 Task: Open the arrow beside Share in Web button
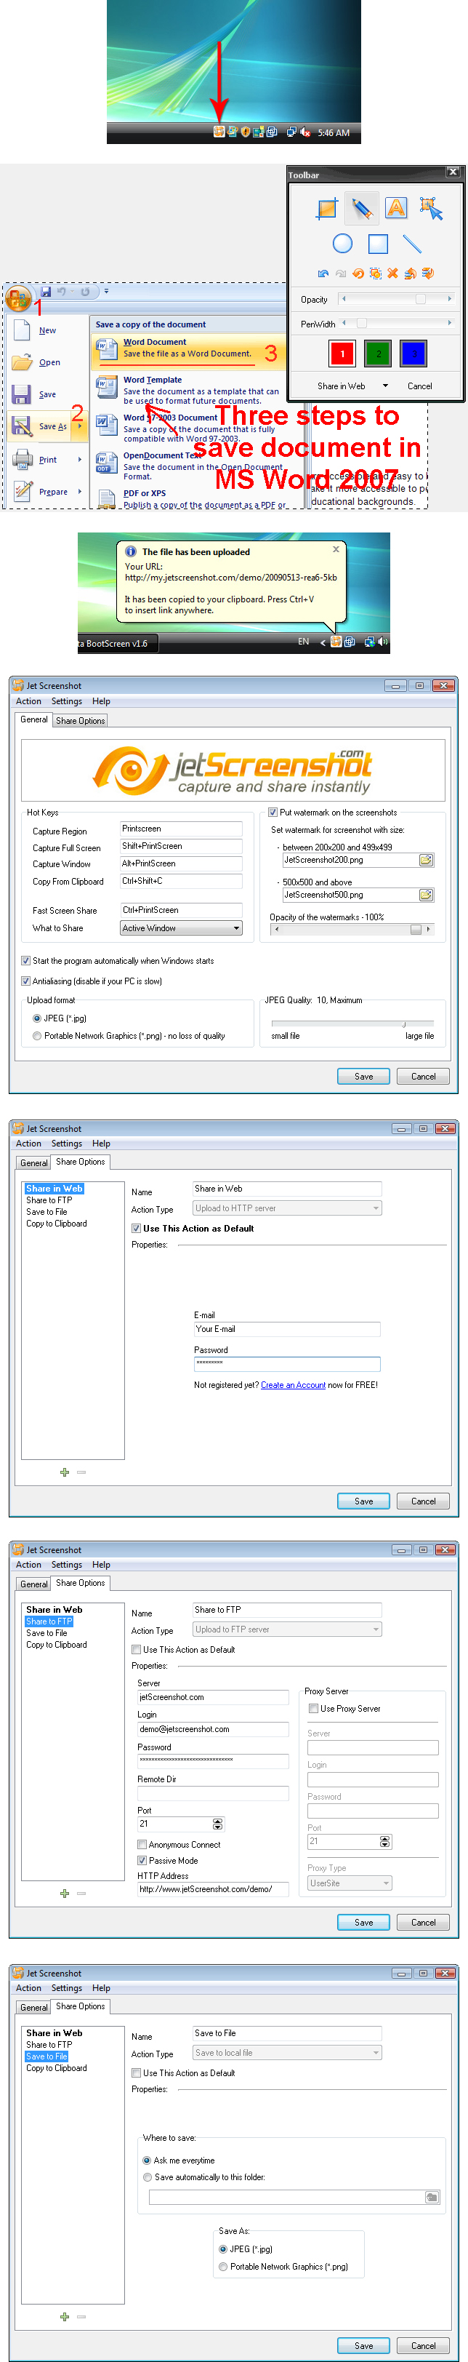point(384,386)
